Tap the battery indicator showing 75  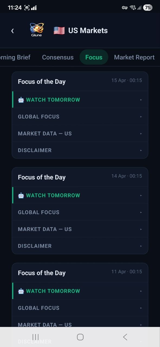click(x=148, y=7)
